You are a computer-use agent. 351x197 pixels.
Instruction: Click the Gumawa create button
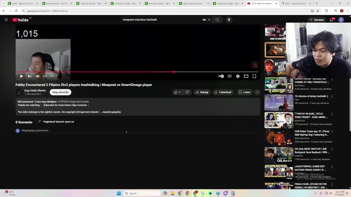tap(317, 20)
